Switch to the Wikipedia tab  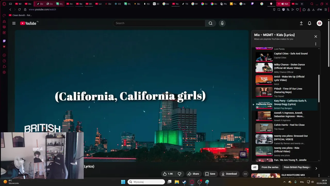[156, 4]
